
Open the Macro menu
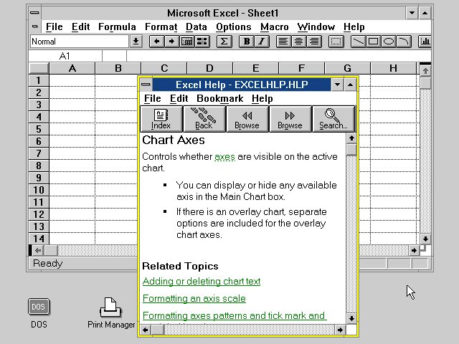click(275, 27)
